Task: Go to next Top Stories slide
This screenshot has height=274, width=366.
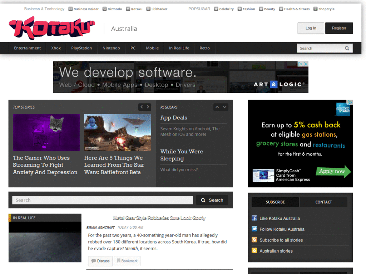Action: [x=148, y=107]
